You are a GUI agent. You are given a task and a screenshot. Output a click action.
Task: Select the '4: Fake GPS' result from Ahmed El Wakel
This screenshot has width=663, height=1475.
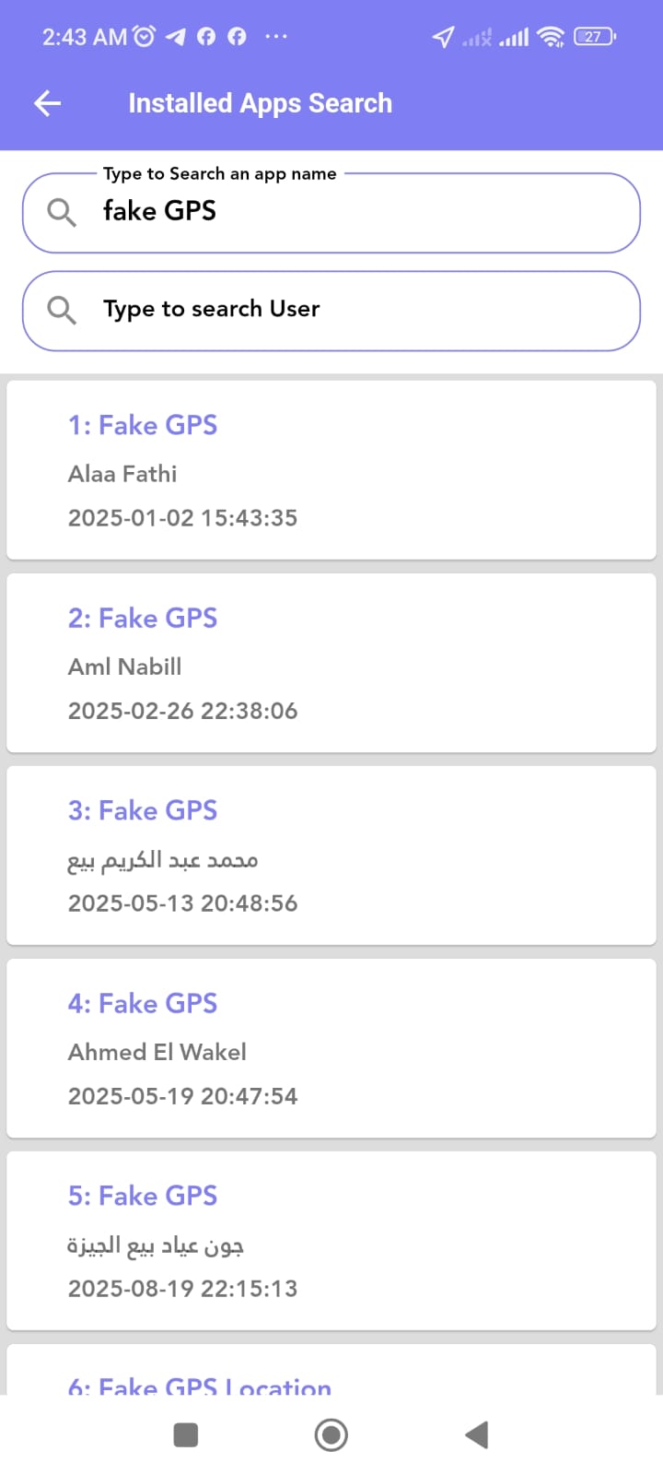click(331, 1048)
